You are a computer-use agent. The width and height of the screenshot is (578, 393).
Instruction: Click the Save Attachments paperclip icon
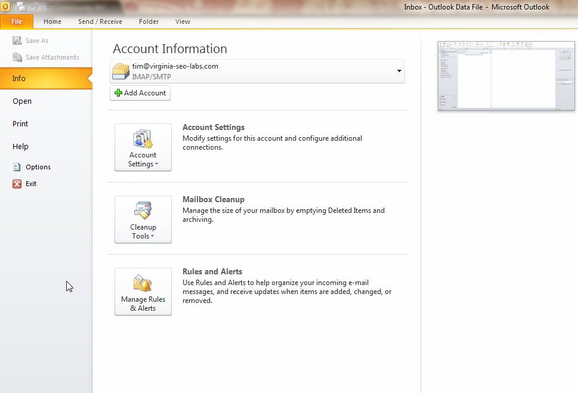point(17,57)
